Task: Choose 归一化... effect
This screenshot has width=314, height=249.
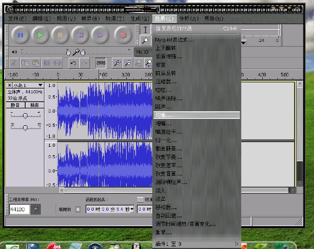Action: 197,140
